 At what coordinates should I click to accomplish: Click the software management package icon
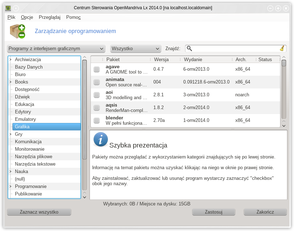point(18,31)
